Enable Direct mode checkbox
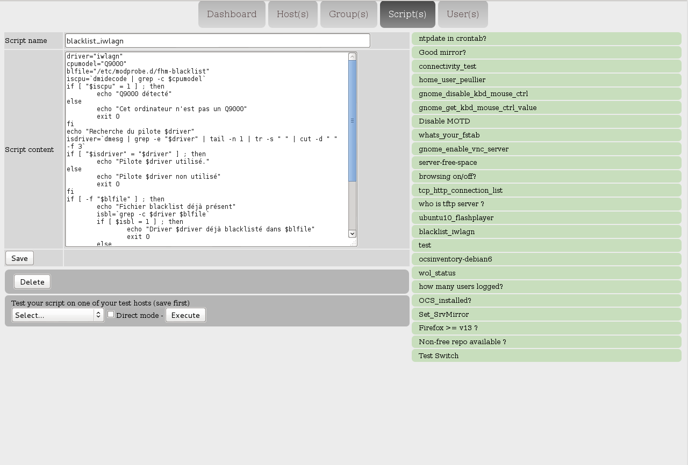This screenshot has width=688, height=465. coord(111,314)
